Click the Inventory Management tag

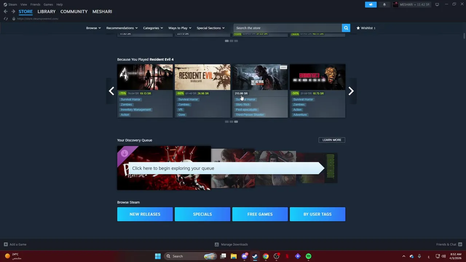135,110
